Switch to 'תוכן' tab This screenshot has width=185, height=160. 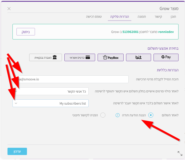point(173,17)
